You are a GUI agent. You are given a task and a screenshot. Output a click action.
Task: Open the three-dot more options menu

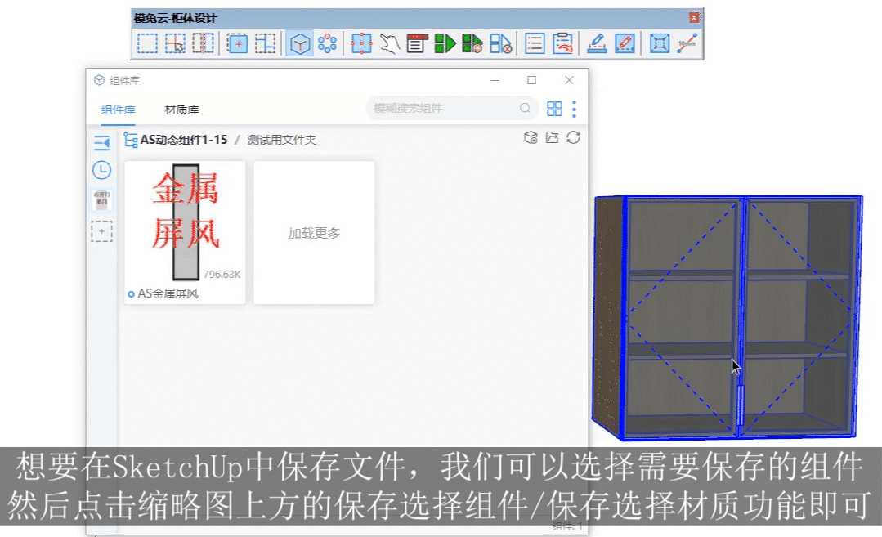(575, 109)
